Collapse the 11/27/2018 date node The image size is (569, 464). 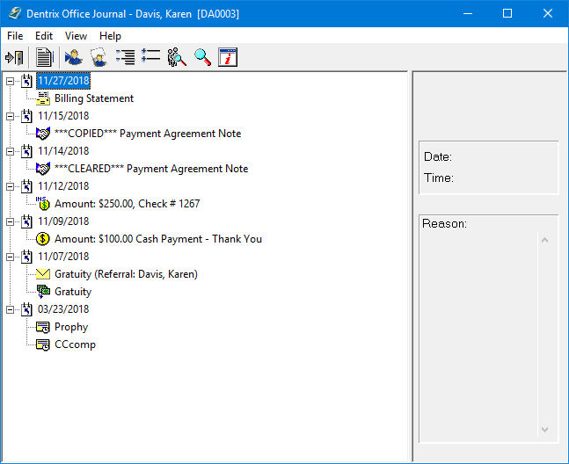(11, 81)
